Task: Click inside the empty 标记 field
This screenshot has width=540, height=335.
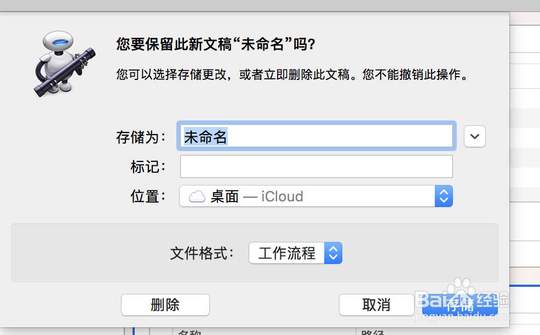Action: point(316,166)
